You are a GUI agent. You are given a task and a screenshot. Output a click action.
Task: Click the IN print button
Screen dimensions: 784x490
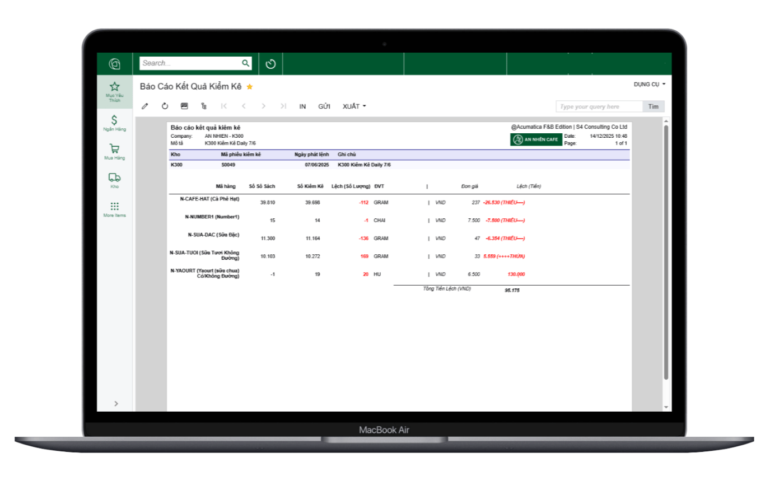pyautogui.click(x=302, y=106)
